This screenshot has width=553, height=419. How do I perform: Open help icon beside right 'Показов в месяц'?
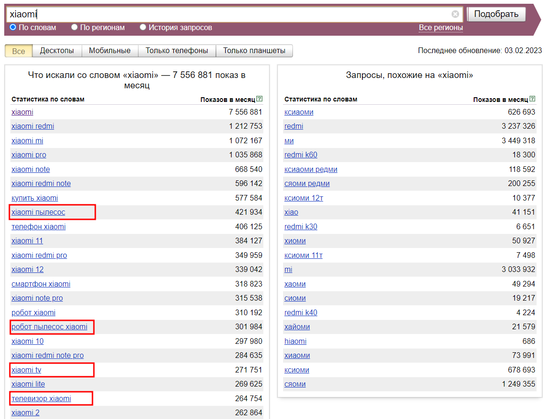click(532, 99)
